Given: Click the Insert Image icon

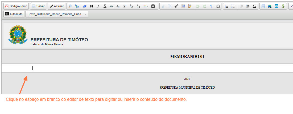Looking at the screenshot, I should [254, 6].
